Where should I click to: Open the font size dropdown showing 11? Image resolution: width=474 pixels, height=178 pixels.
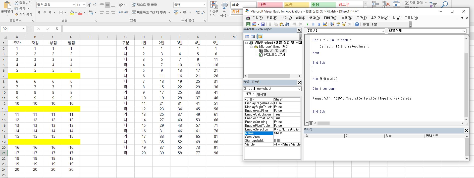(x=84, y=5)
